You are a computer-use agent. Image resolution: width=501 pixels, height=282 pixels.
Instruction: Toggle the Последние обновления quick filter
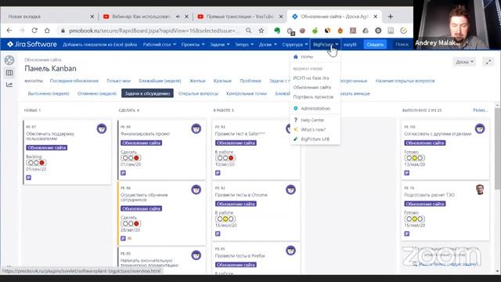74,81
